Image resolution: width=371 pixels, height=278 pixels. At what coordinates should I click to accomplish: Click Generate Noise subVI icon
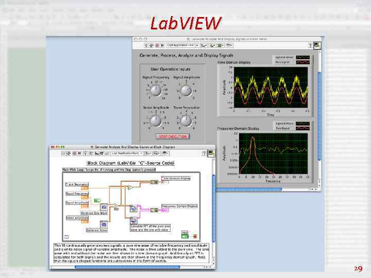click(104, 224)
